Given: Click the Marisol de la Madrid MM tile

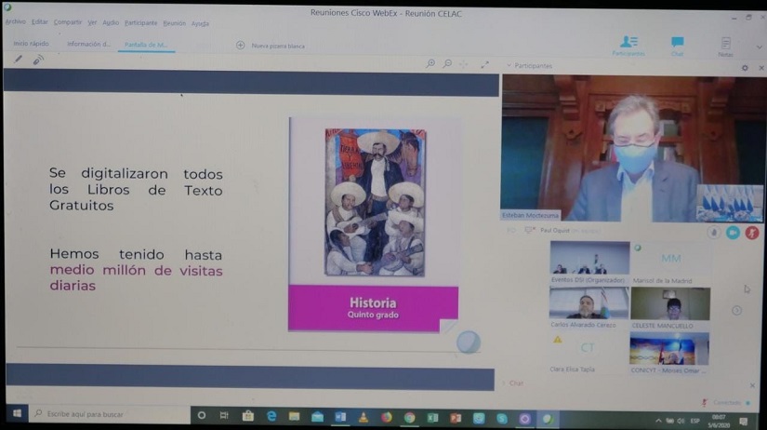Looking at the screenshot, I should pos(670,258).
